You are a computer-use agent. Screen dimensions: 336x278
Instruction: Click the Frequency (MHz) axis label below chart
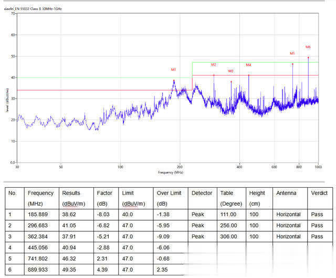coord(171,172)
